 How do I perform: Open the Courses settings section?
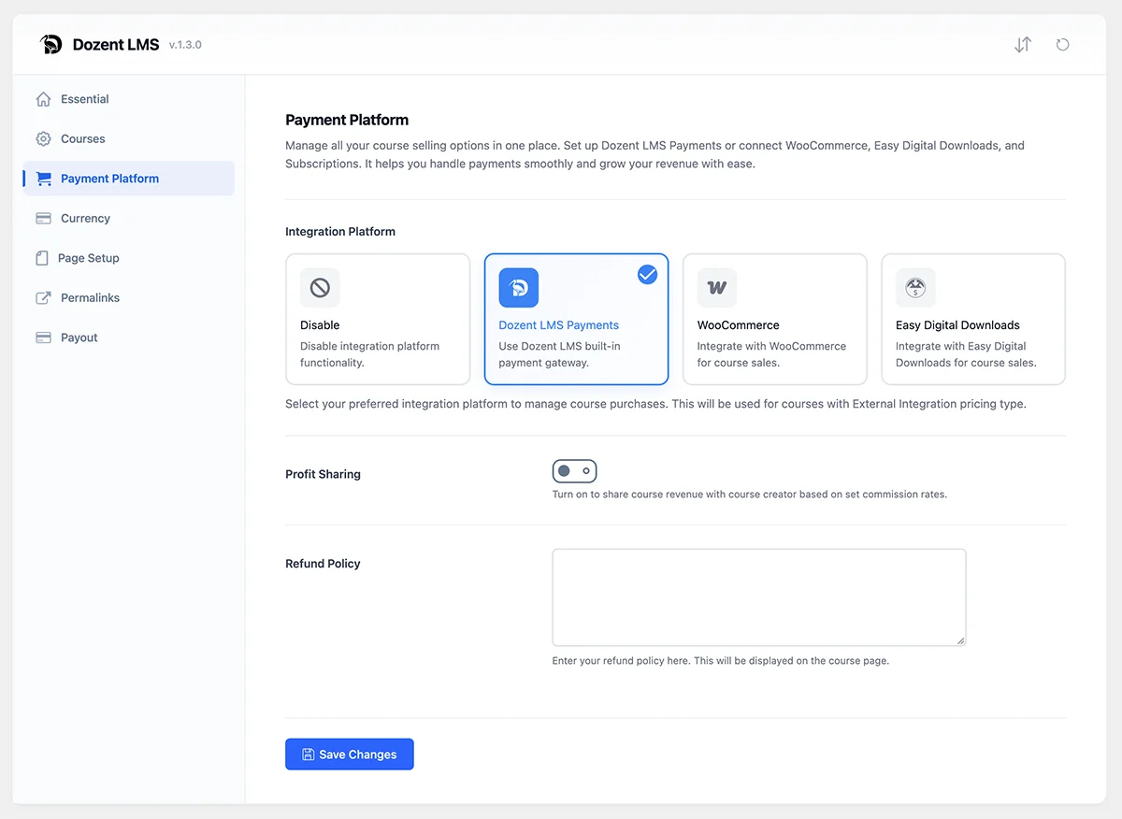(x=129, y=138)
